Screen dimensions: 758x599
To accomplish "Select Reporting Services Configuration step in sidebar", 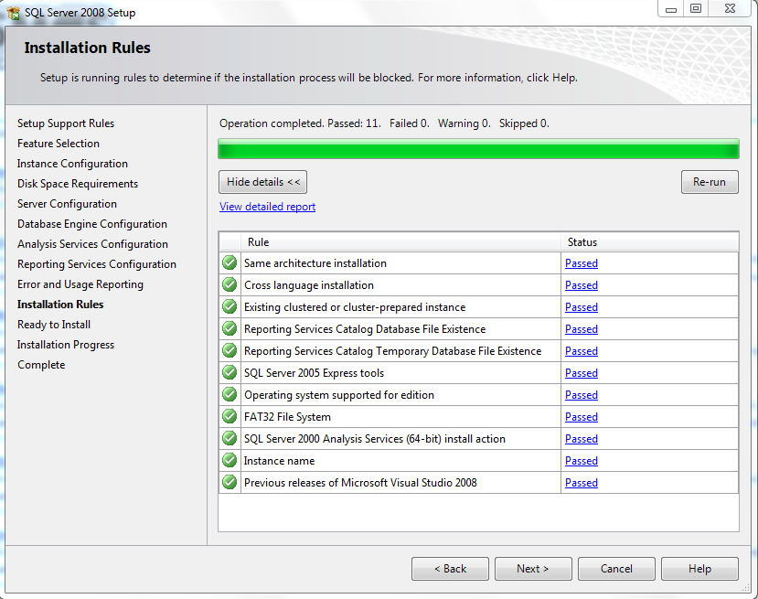I will click(97, 264).
